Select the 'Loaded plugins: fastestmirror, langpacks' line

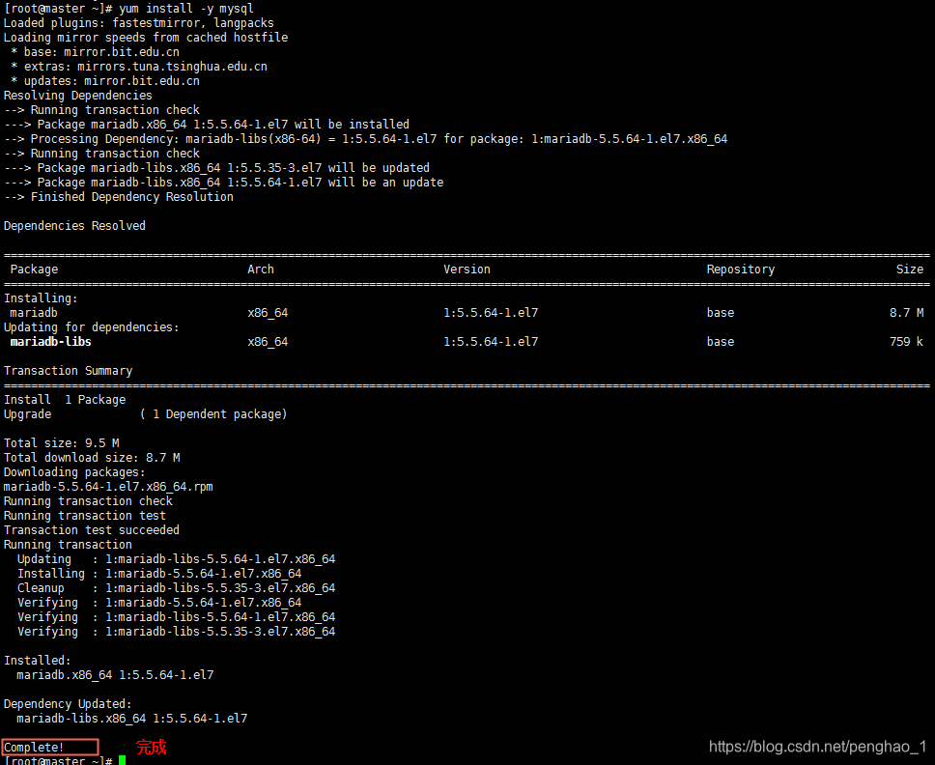139,23
